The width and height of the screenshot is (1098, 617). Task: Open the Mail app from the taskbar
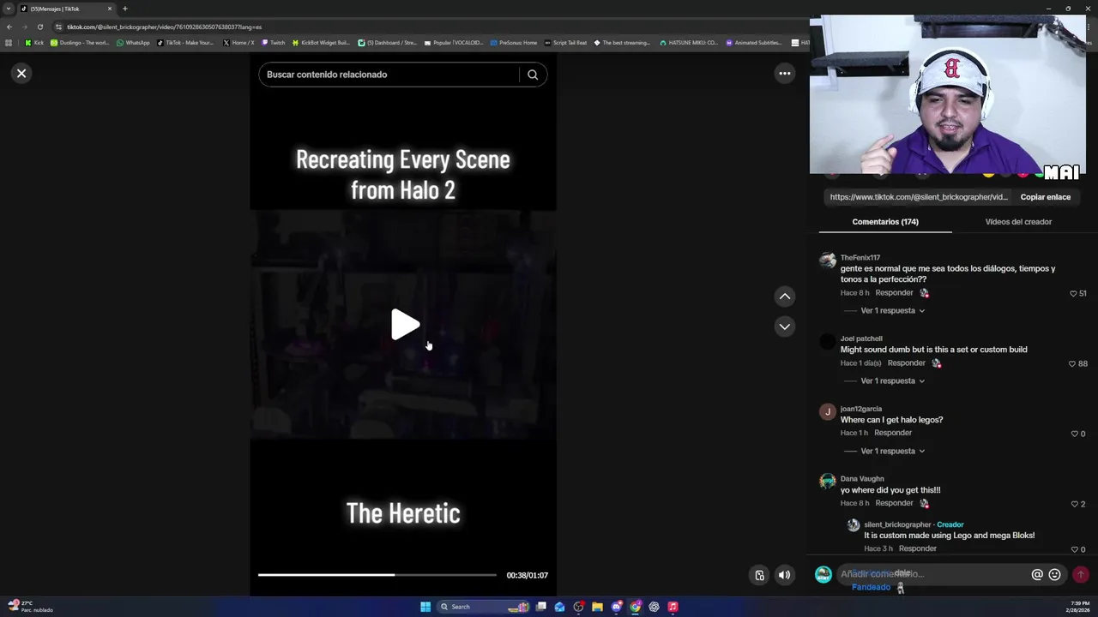tap(559, 607)
